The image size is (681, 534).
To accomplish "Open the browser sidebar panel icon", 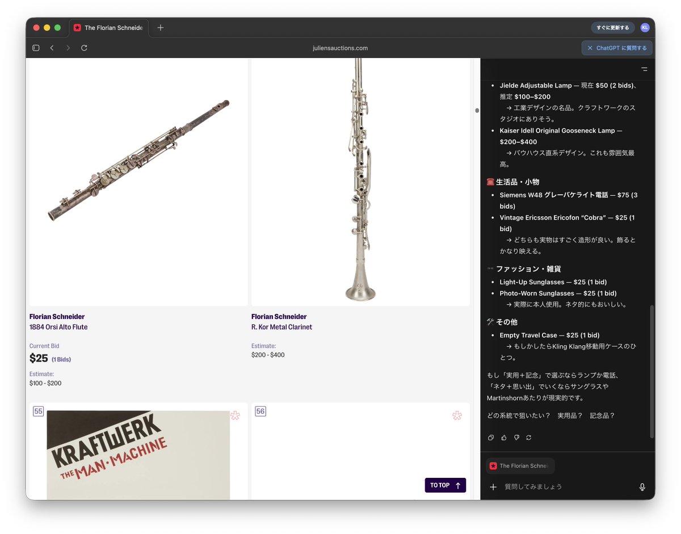I will 35,48.
